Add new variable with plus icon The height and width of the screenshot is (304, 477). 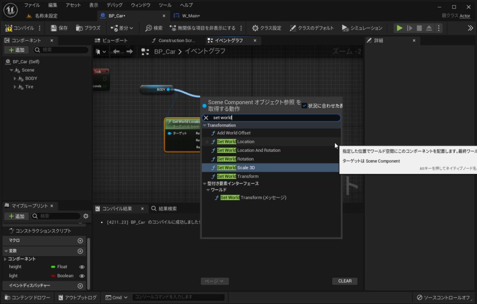tap(80, 251)
